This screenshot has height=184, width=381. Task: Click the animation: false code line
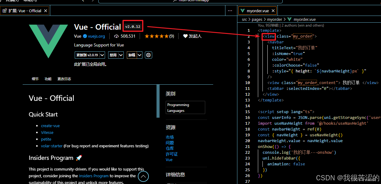(286, 164)
